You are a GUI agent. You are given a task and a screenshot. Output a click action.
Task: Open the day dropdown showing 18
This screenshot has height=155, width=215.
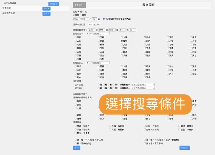[95, 19]
